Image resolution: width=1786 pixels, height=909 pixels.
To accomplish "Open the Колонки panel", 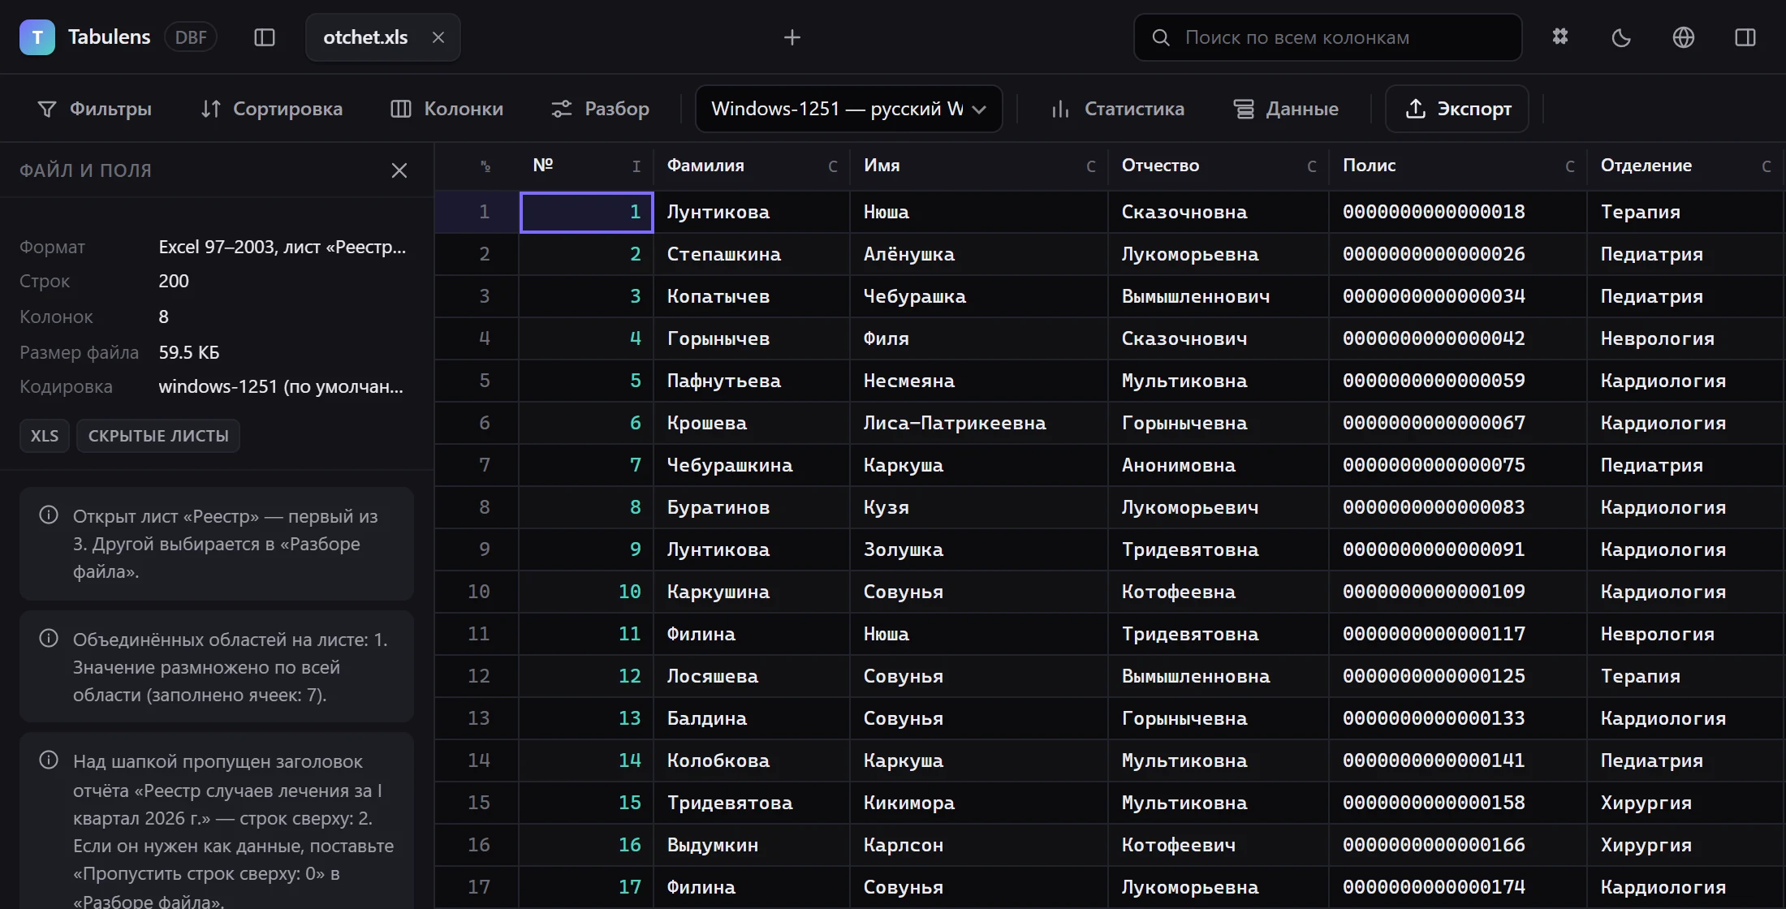I will point(447,109).
